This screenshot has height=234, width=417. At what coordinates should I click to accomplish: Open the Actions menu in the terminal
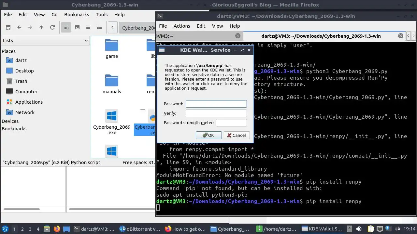click(x=182, y=26)
